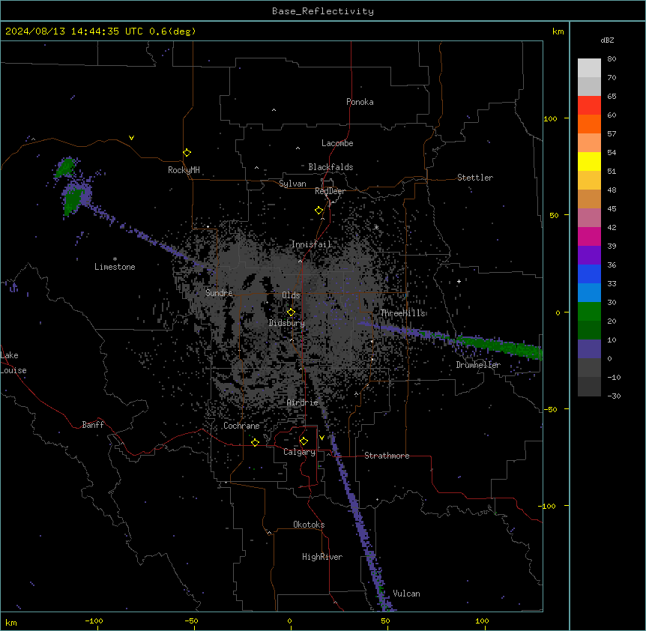
Task: Click the Sundre town label
Action: (219, 293)
